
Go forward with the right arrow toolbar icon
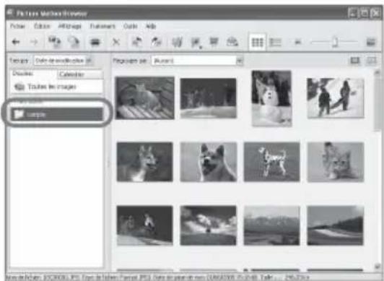pos(34,42)
